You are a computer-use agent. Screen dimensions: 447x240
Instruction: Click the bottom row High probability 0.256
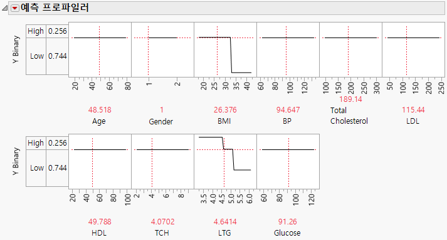point(57,142)
